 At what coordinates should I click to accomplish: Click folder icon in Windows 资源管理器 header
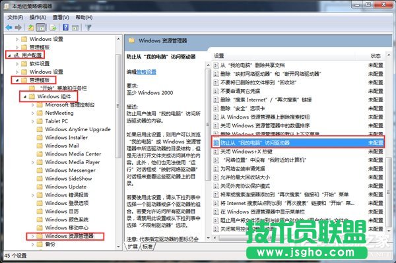click(x=131, y=40)
